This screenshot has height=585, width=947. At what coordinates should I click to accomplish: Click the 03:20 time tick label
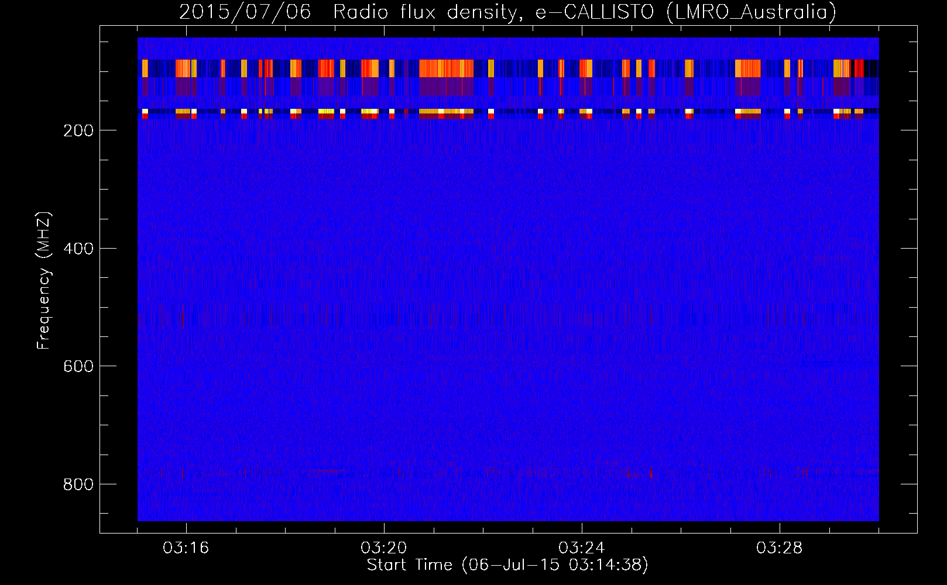[x=384, y=548]
